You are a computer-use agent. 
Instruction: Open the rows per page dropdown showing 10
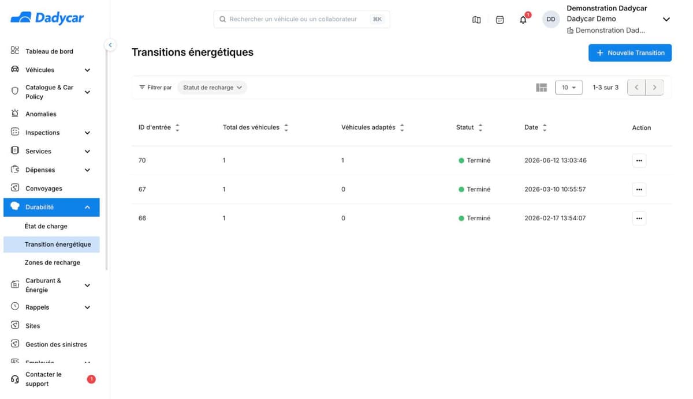tap(569, 88)
